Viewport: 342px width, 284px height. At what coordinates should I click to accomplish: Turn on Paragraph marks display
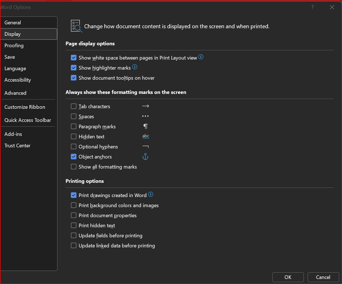[74, 126]
